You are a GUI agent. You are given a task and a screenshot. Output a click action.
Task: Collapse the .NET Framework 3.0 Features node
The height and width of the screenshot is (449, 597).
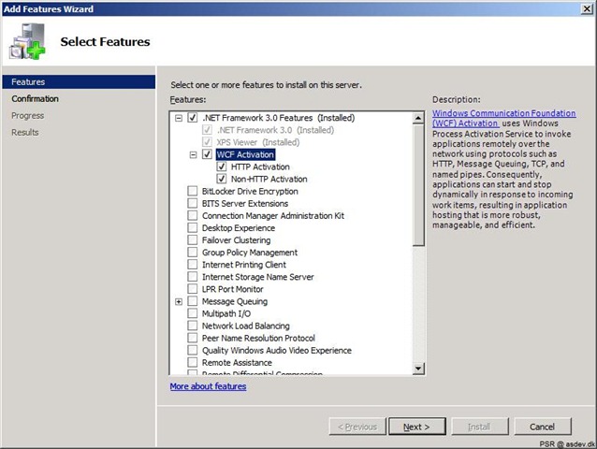coord(179,118)
